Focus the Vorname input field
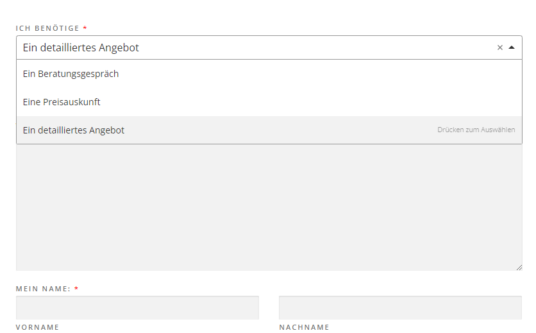Image resolution: width=536 pixels, height=333 pixels. (x=137, y=308)
